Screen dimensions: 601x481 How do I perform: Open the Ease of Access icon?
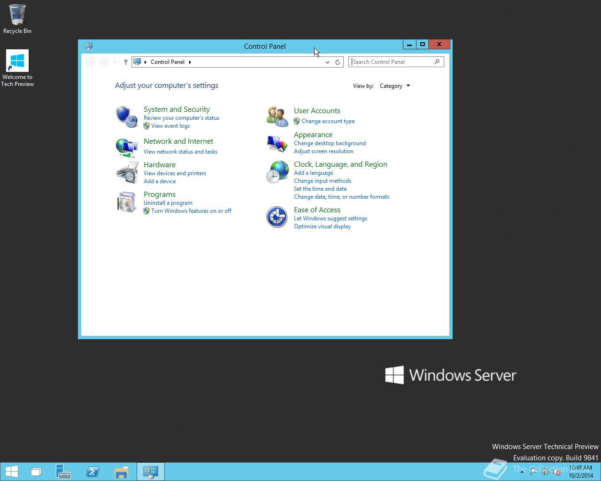[277, 217]
